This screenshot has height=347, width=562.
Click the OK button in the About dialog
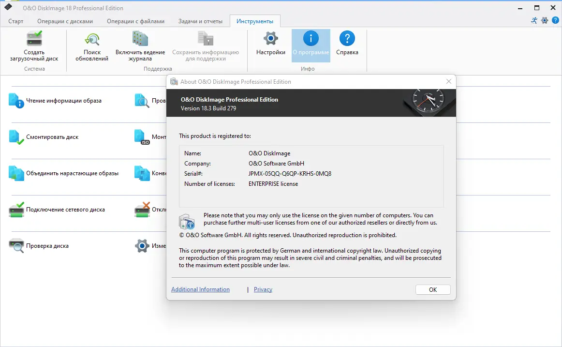pyautogui.click(x=433, y=289)
